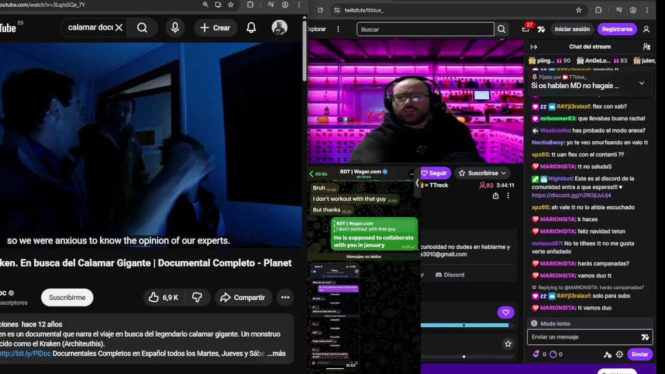Clear the YouTube search box with X
This screenshot has height=374, width=665.
point(119,28)
